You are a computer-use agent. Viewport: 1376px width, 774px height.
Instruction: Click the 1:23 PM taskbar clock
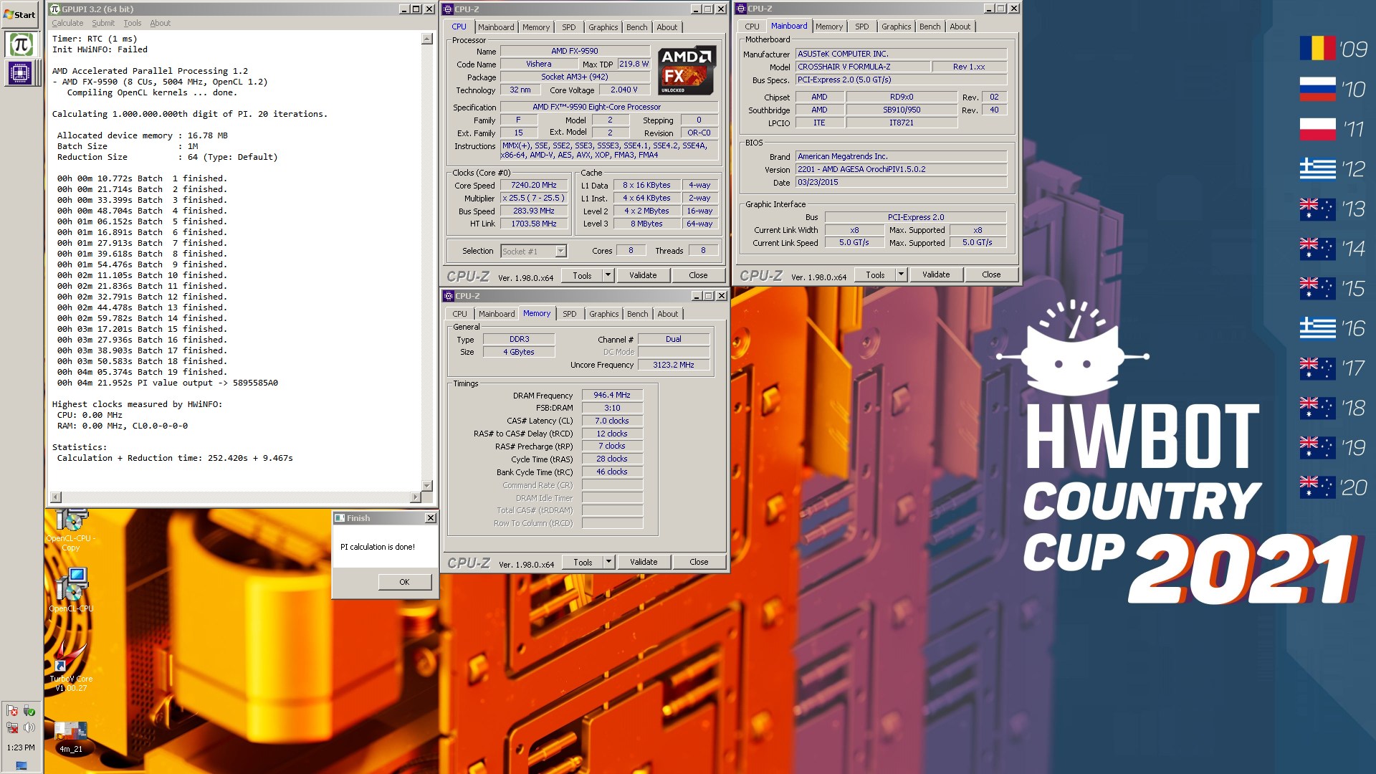click(21, 747)
